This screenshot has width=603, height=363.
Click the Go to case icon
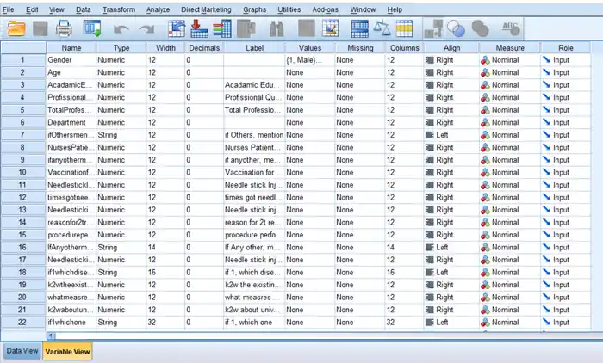tap(177, 28)
